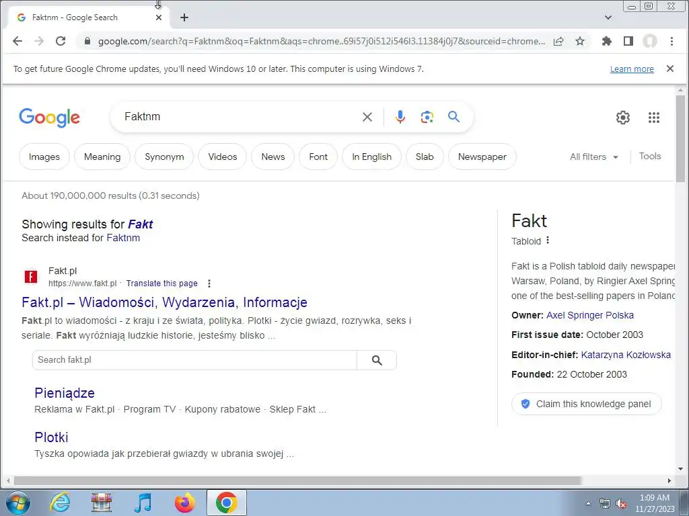The image size is (689, 516).
Task: Select the Images filter chip
Action: tap(44, 157)
